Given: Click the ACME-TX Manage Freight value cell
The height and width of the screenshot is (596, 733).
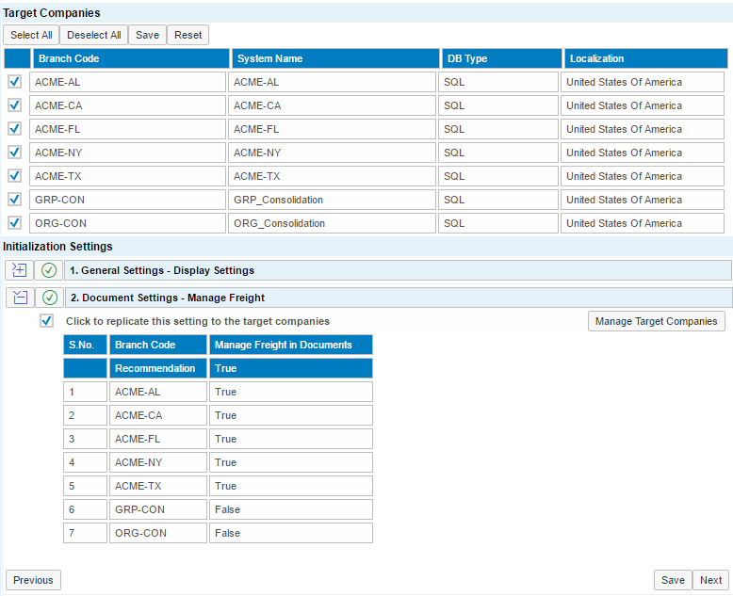Looking at the screenshot, I should point(290,486).
